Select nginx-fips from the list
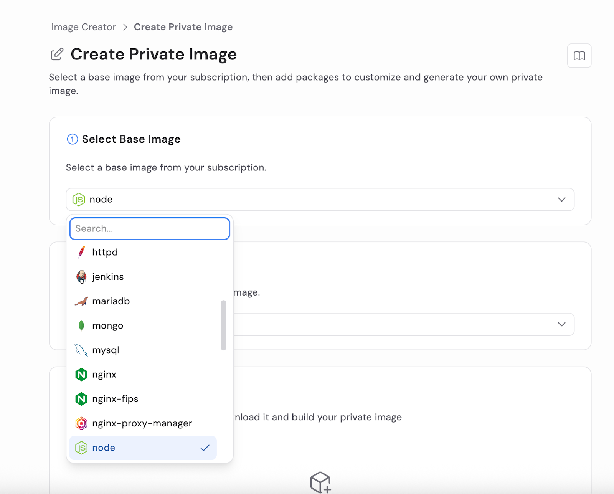Viewport: 614px width, 494px height. point(143,399)
